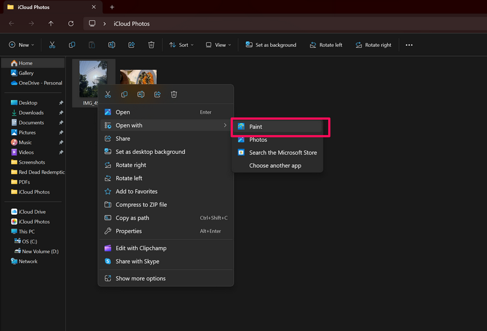Click Set as background in the toolbar
The image size is (487, 331).
pos(271,45)
